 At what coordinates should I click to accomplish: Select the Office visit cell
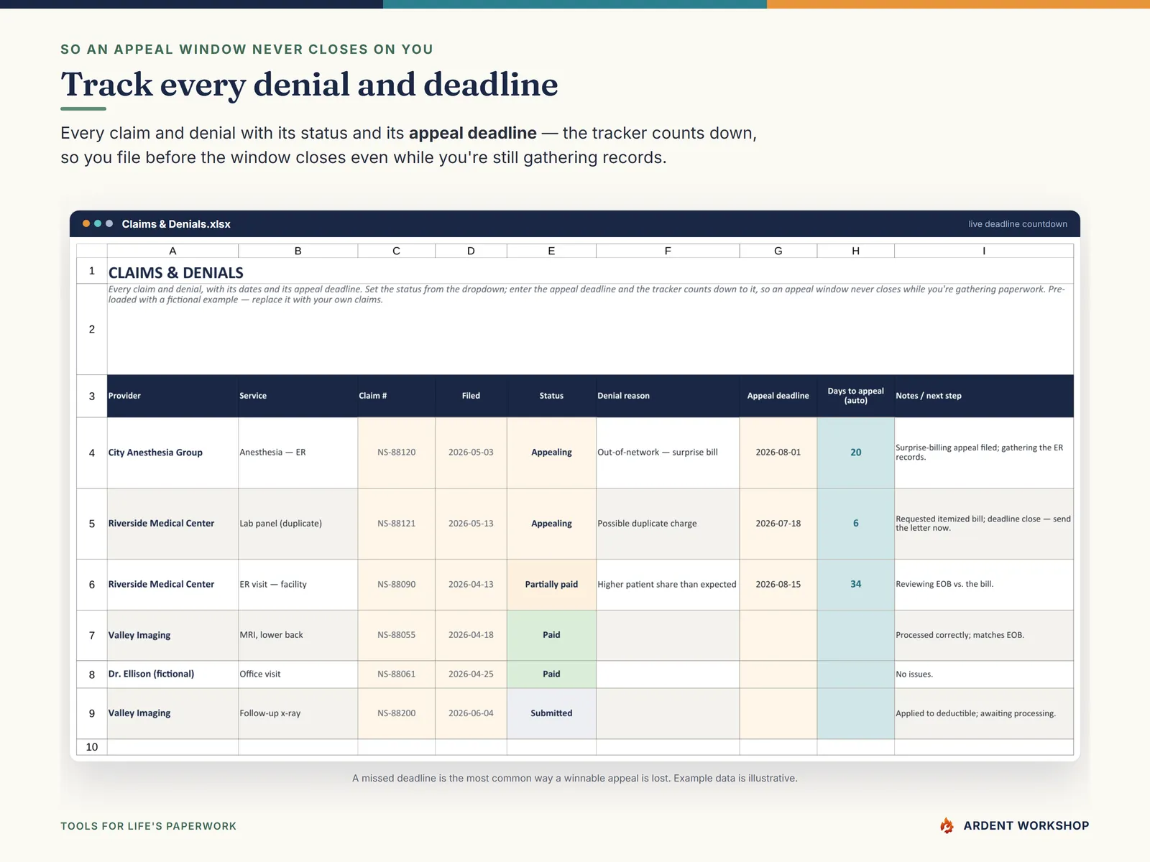[x=298, y=675]
